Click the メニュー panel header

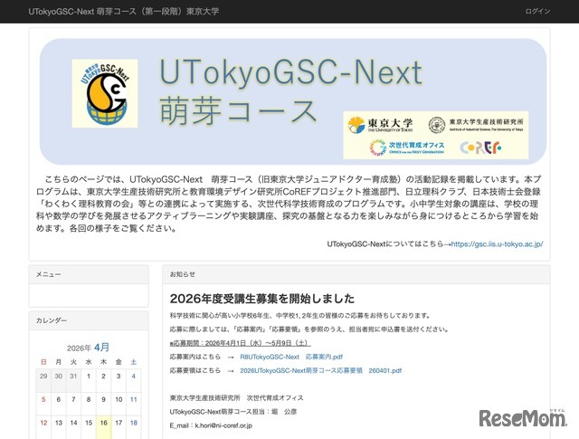point(89,274)
